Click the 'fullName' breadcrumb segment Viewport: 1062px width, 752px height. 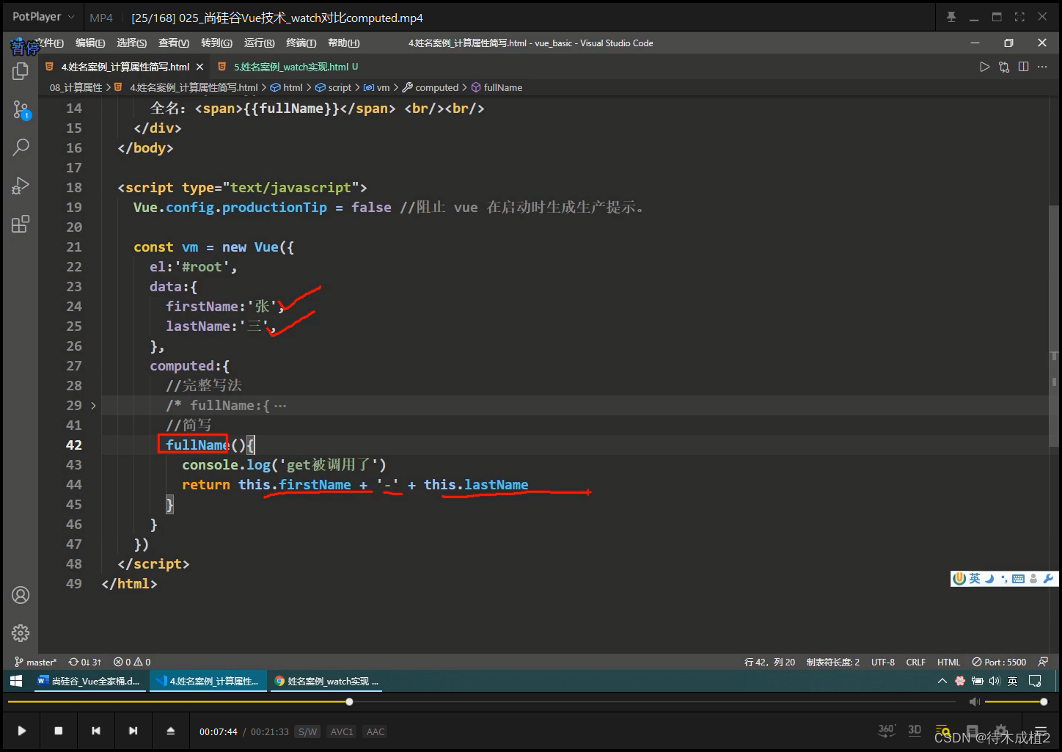[x=502, y=87]
